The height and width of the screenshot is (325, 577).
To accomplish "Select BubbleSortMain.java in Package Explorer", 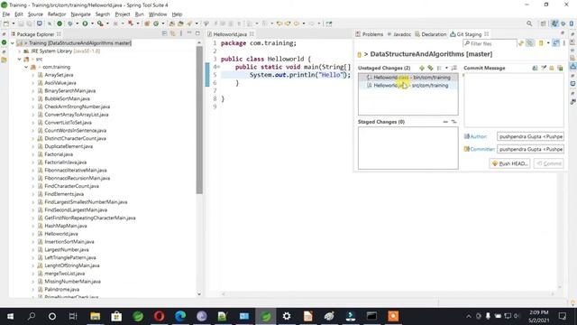I will [x=67, y=98].
